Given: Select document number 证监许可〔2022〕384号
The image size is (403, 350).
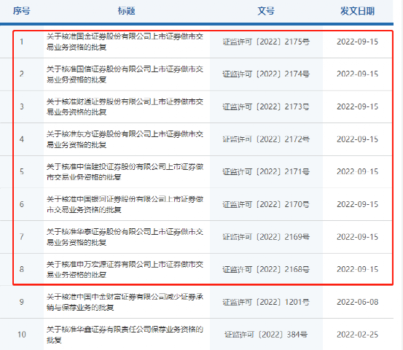Looking at the screenshot, I should pyautogui.click(x=266, y=335).
